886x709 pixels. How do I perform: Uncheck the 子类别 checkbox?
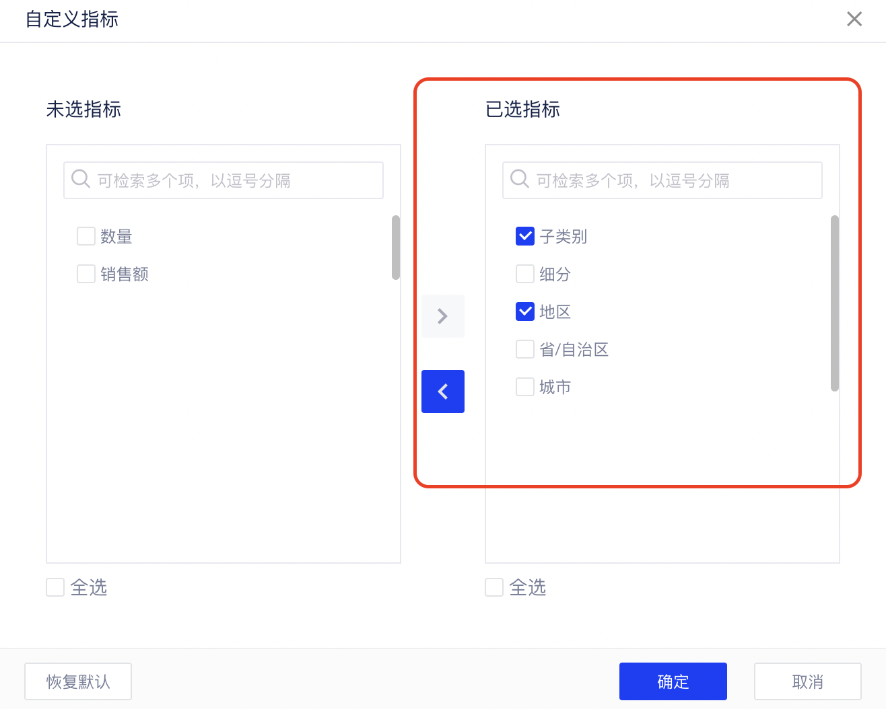coord(525,237)
